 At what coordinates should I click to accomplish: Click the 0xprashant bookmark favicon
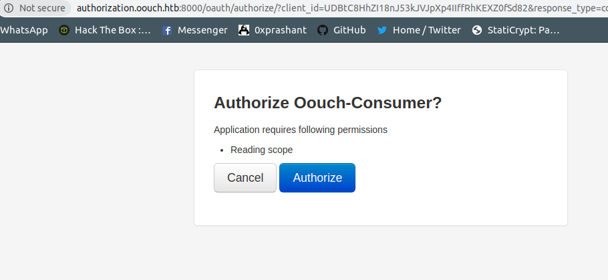pos(244,30)
